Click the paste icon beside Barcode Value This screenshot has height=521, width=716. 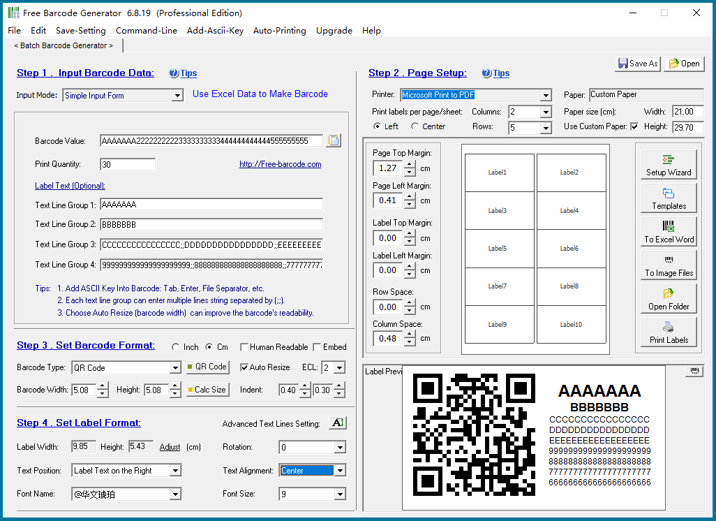point(334,140)
